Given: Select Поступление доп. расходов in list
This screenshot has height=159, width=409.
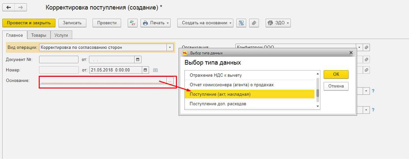Looking at the screenshot, I should click(x=217, y=104).
